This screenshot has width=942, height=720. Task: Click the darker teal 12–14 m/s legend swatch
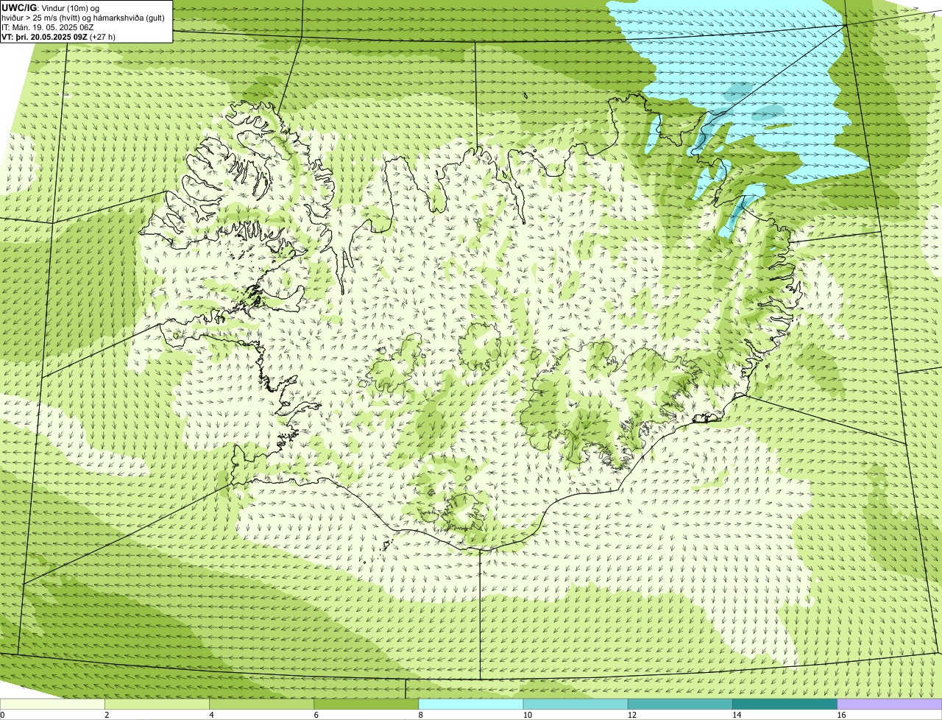(x=681, y=705)
